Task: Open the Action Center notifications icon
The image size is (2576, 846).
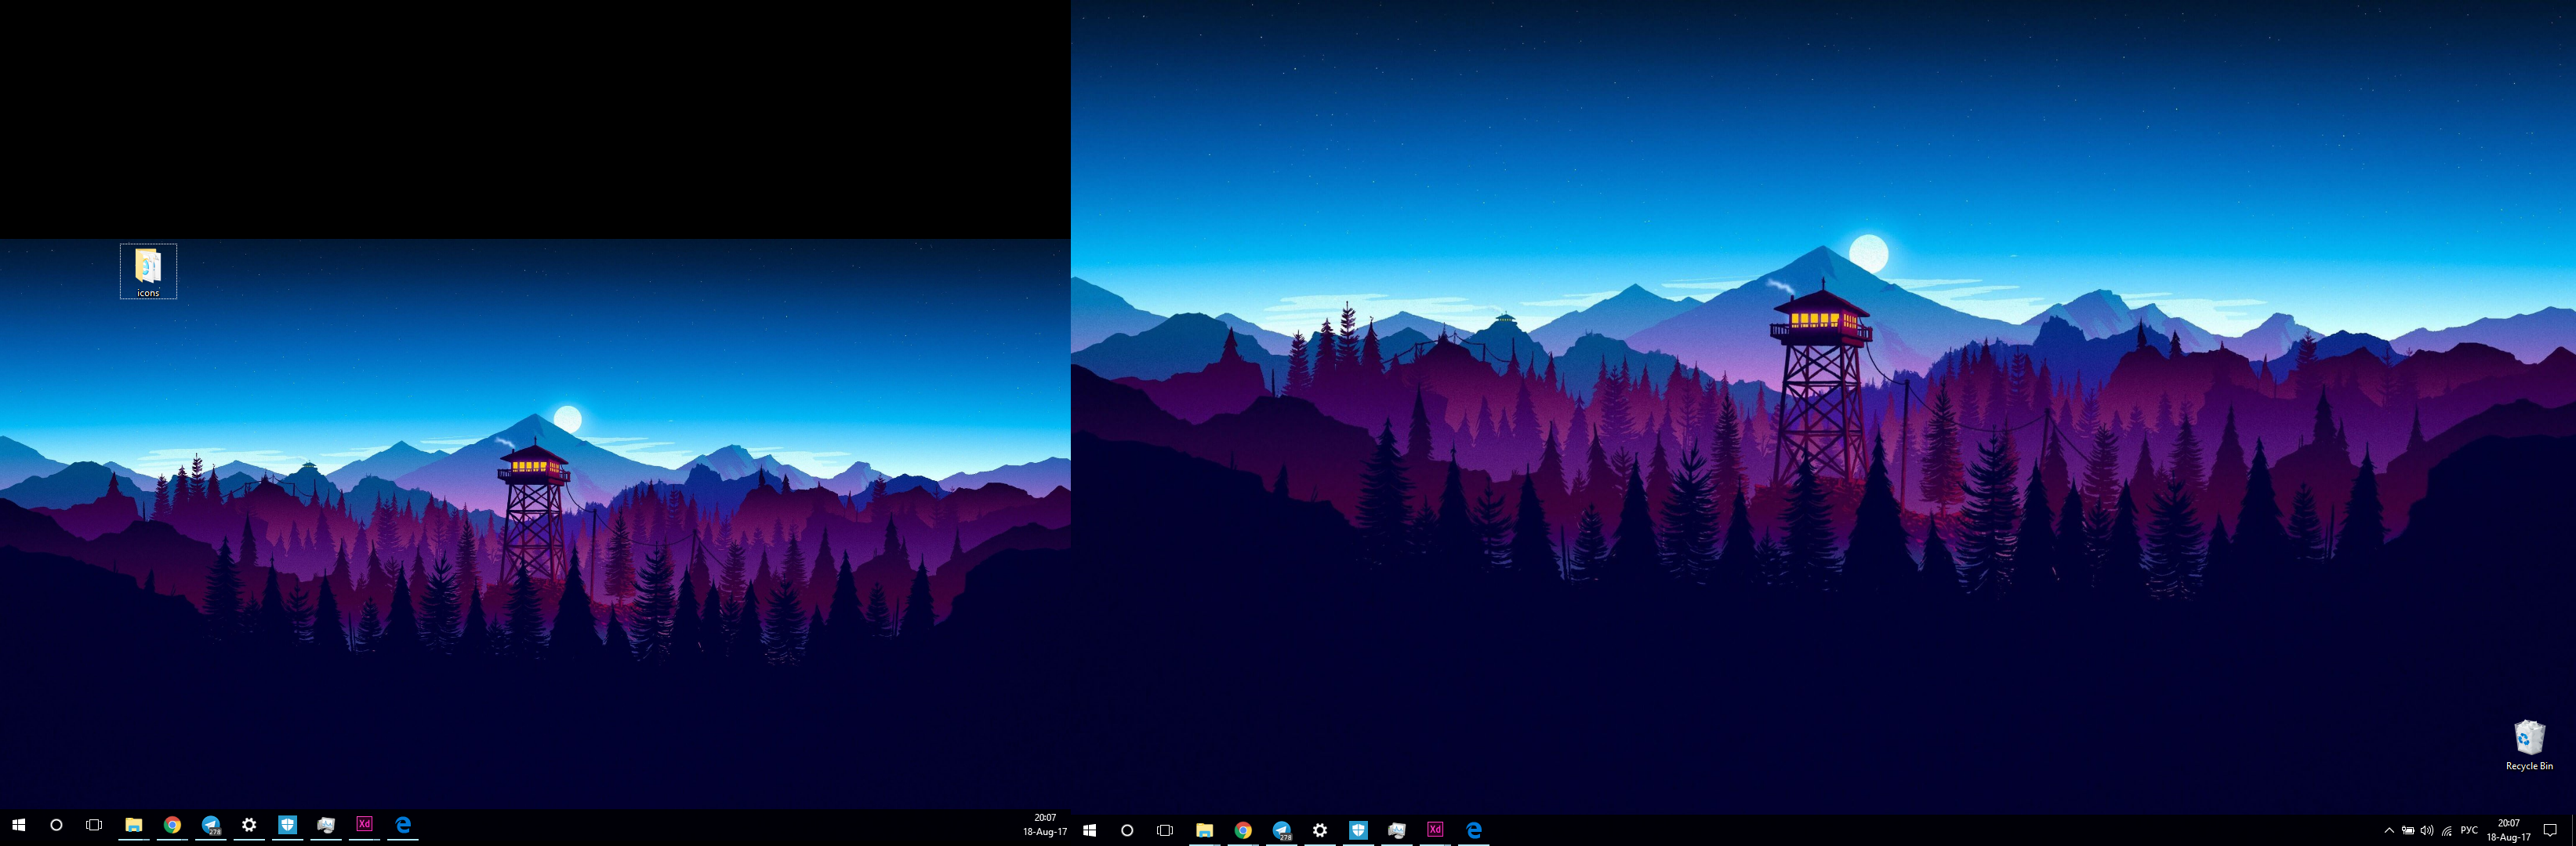Action: tap(2550, 830)
